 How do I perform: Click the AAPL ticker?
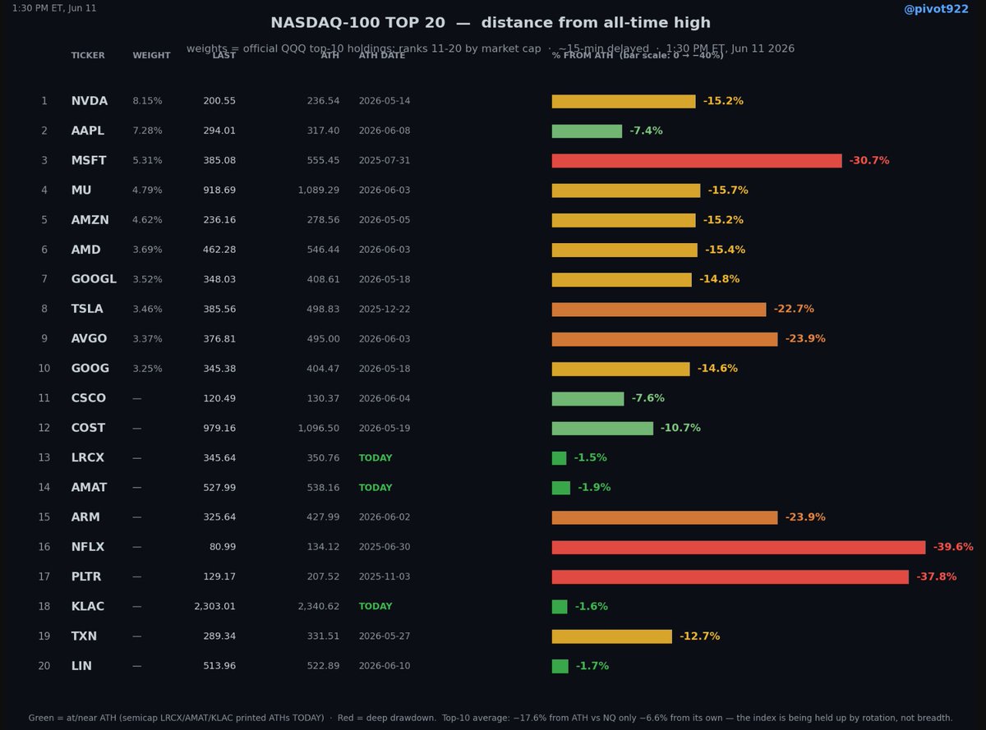pos(88,131)
